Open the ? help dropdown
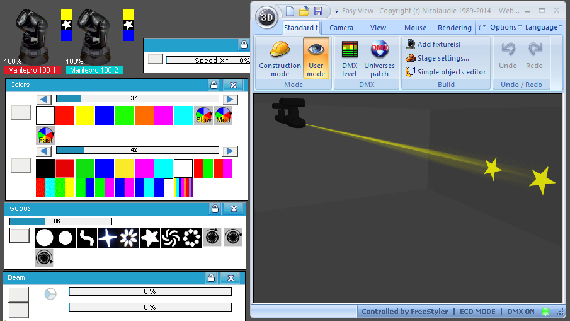Viewport: 570px width, 321px height. point(482,27)
